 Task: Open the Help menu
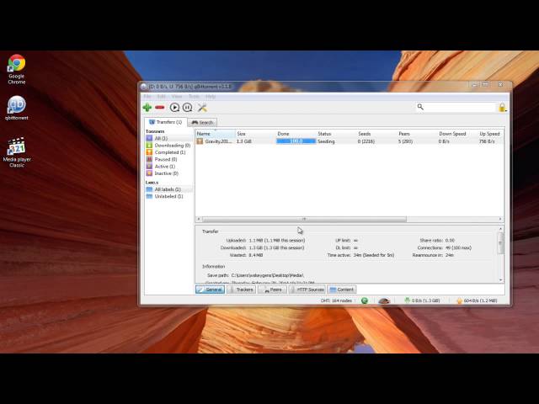coord(211,97)
